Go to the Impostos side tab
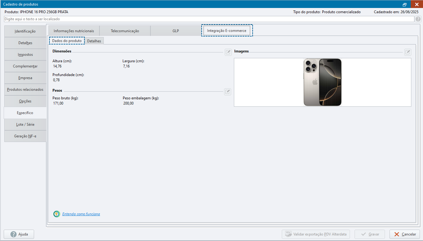 click(25, 55)
